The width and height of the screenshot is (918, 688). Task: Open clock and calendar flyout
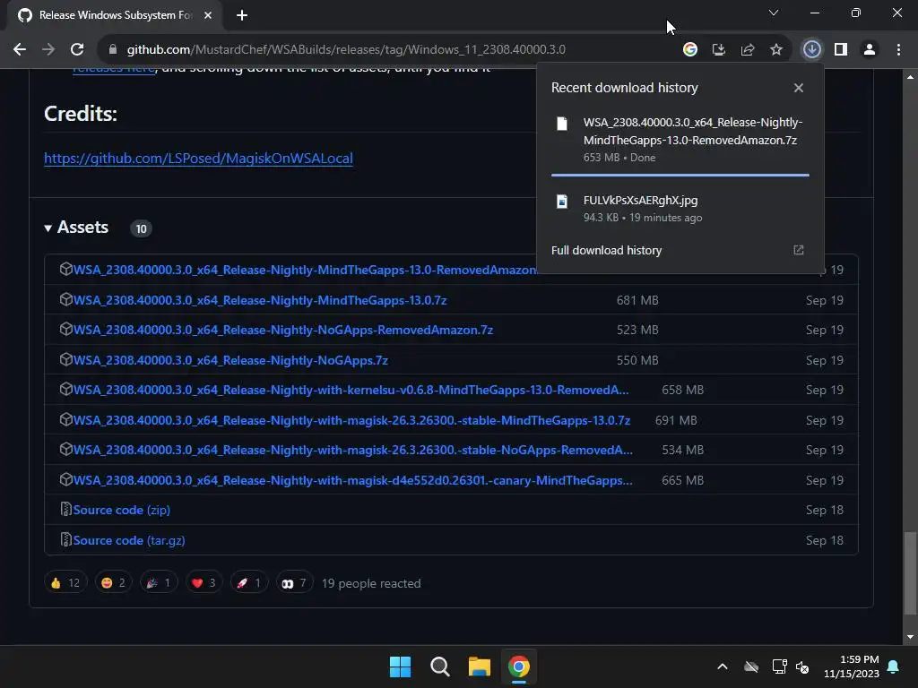[852, 666]
